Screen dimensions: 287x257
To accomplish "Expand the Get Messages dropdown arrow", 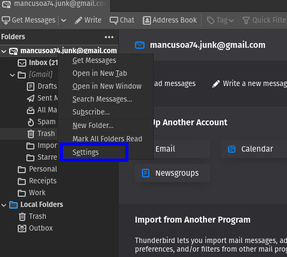I will pyautogui.click(x=63, y=20).
